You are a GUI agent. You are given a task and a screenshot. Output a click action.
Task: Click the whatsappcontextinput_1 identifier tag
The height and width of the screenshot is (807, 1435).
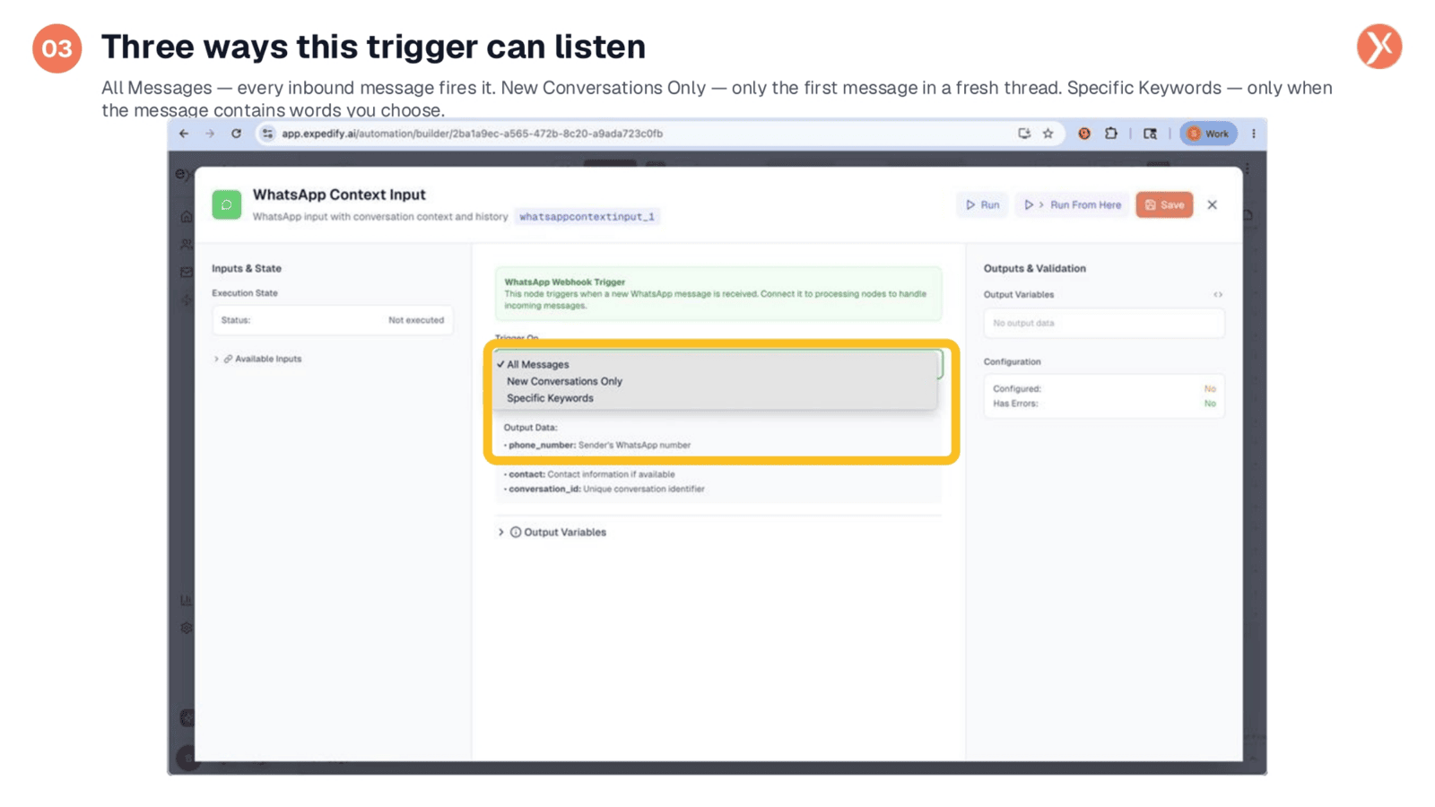point(587,216)
